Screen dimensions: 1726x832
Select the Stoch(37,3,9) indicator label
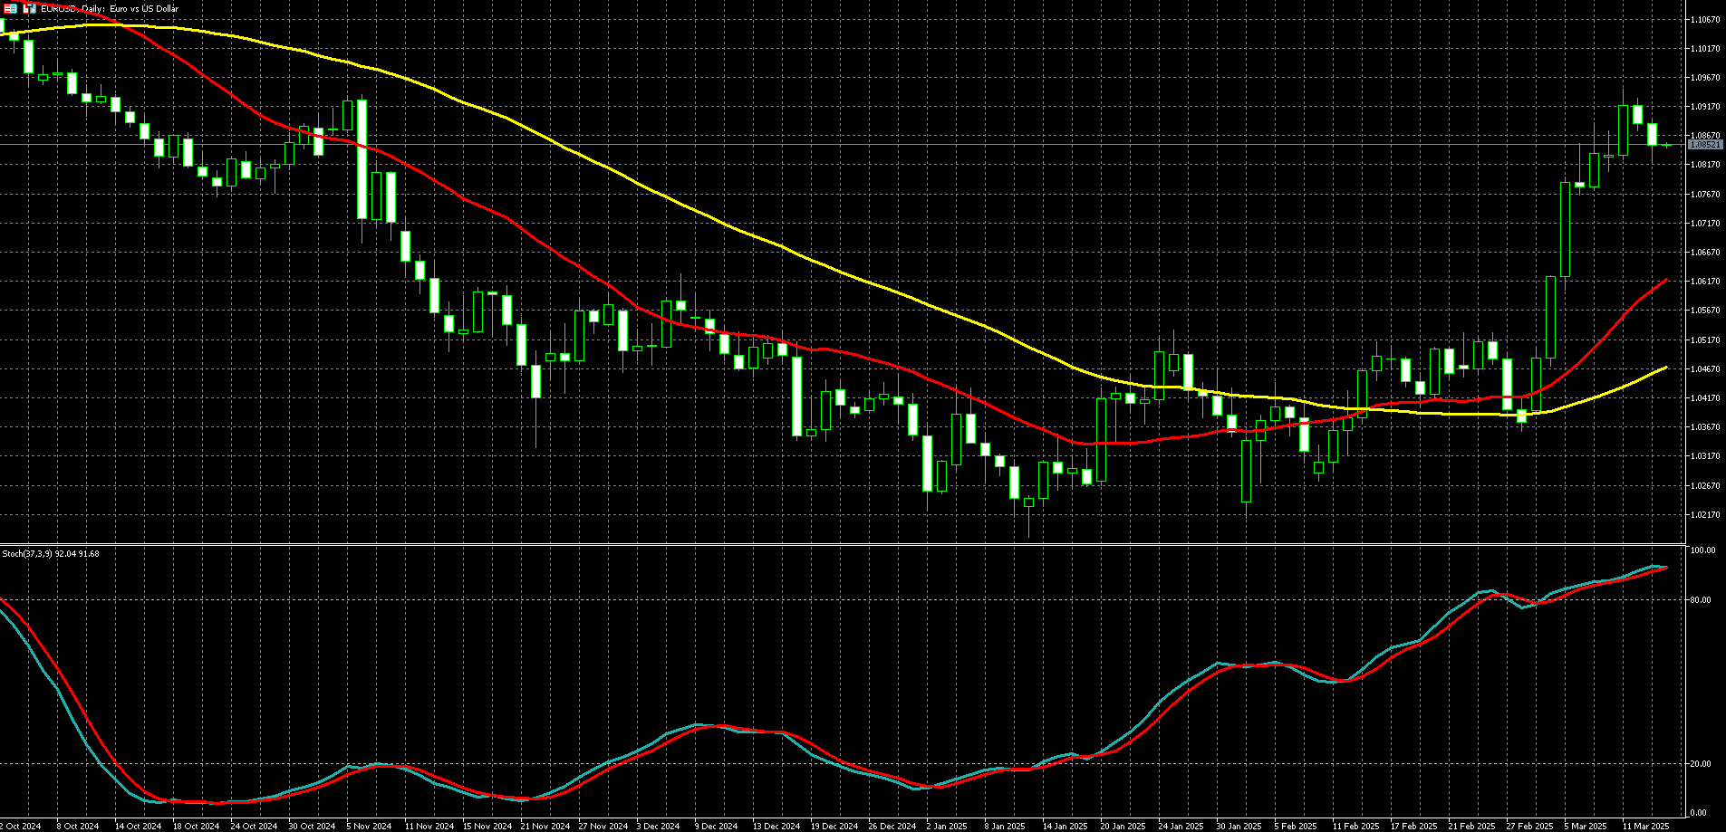pyautogui.click(x=51, y=553)
